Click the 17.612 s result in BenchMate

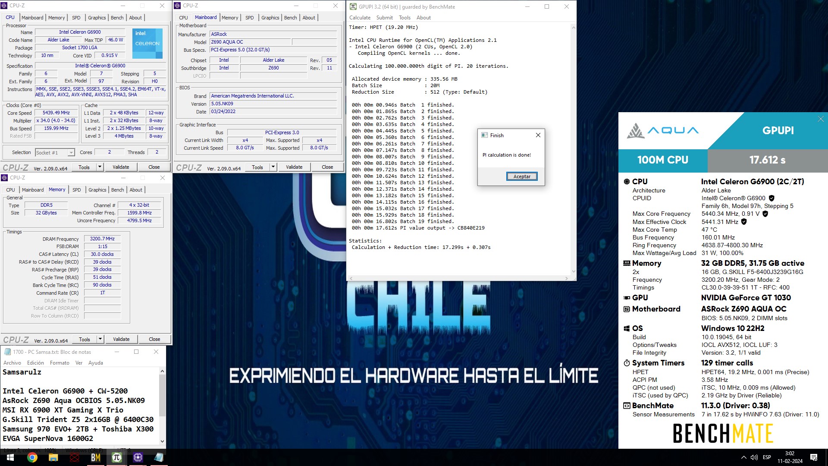(767, 160)
